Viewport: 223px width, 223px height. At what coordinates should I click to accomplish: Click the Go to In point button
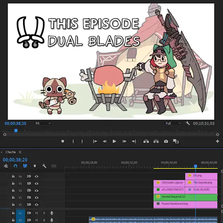tap(95, 141)
